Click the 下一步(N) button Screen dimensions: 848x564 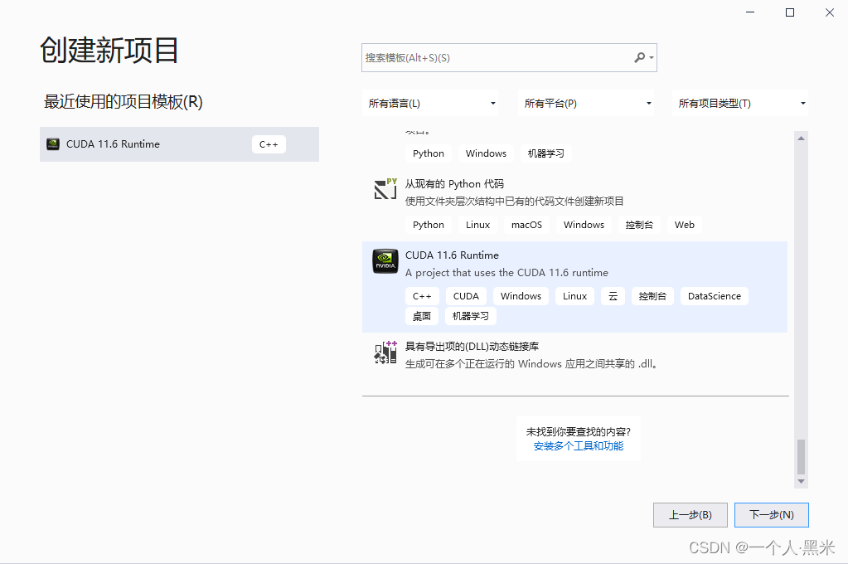tap(771, 515)
